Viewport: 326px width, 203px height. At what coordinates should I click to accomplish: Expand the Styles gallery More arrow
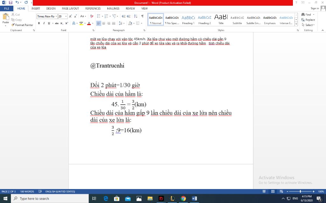(296, 24)
